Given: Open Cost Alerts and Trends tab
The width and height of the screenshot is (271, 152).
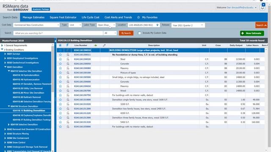Looking at the screenshot, I should tap(118, 17).
